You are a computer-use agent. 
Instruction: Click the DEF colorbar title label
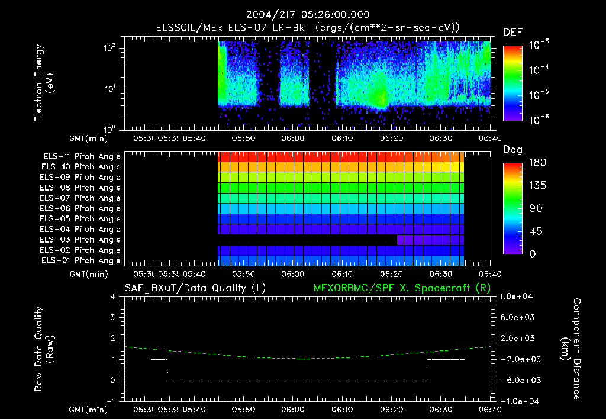pos(513,32)
